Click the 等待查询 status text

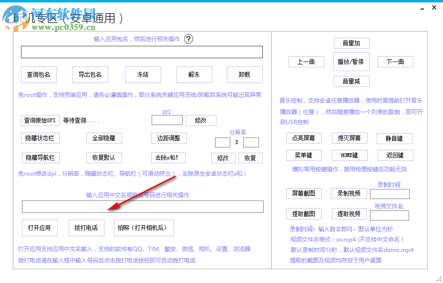(81, 121)
